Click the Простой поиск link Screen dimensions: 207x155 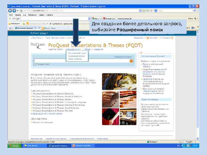click(x=55, y=49)
